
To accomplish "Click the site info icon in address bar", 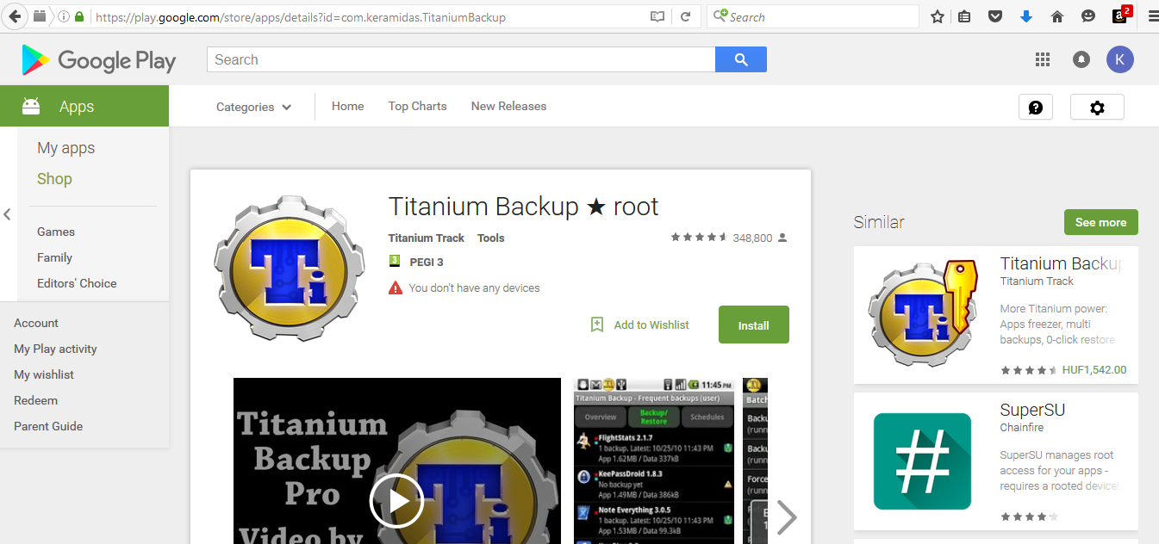I will point(64,16).
